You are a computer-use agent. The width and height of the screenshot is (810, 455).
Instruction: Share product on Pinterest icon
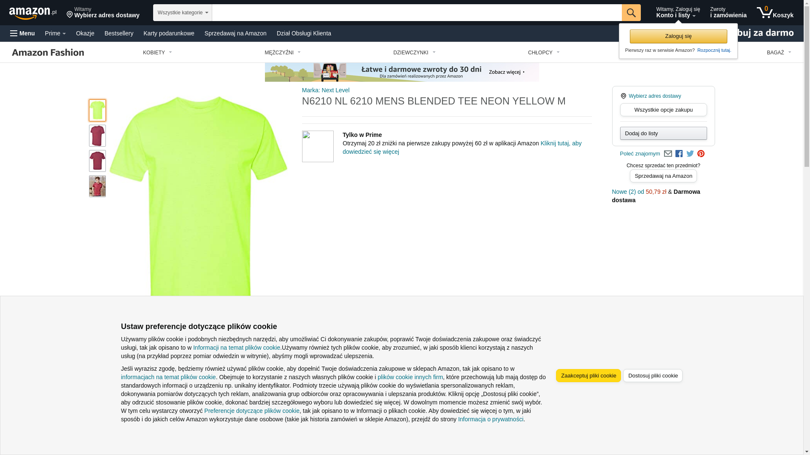[x=701, y=154]
